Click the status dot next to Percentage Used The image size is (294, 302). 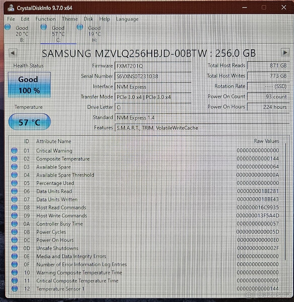point(14,183)
